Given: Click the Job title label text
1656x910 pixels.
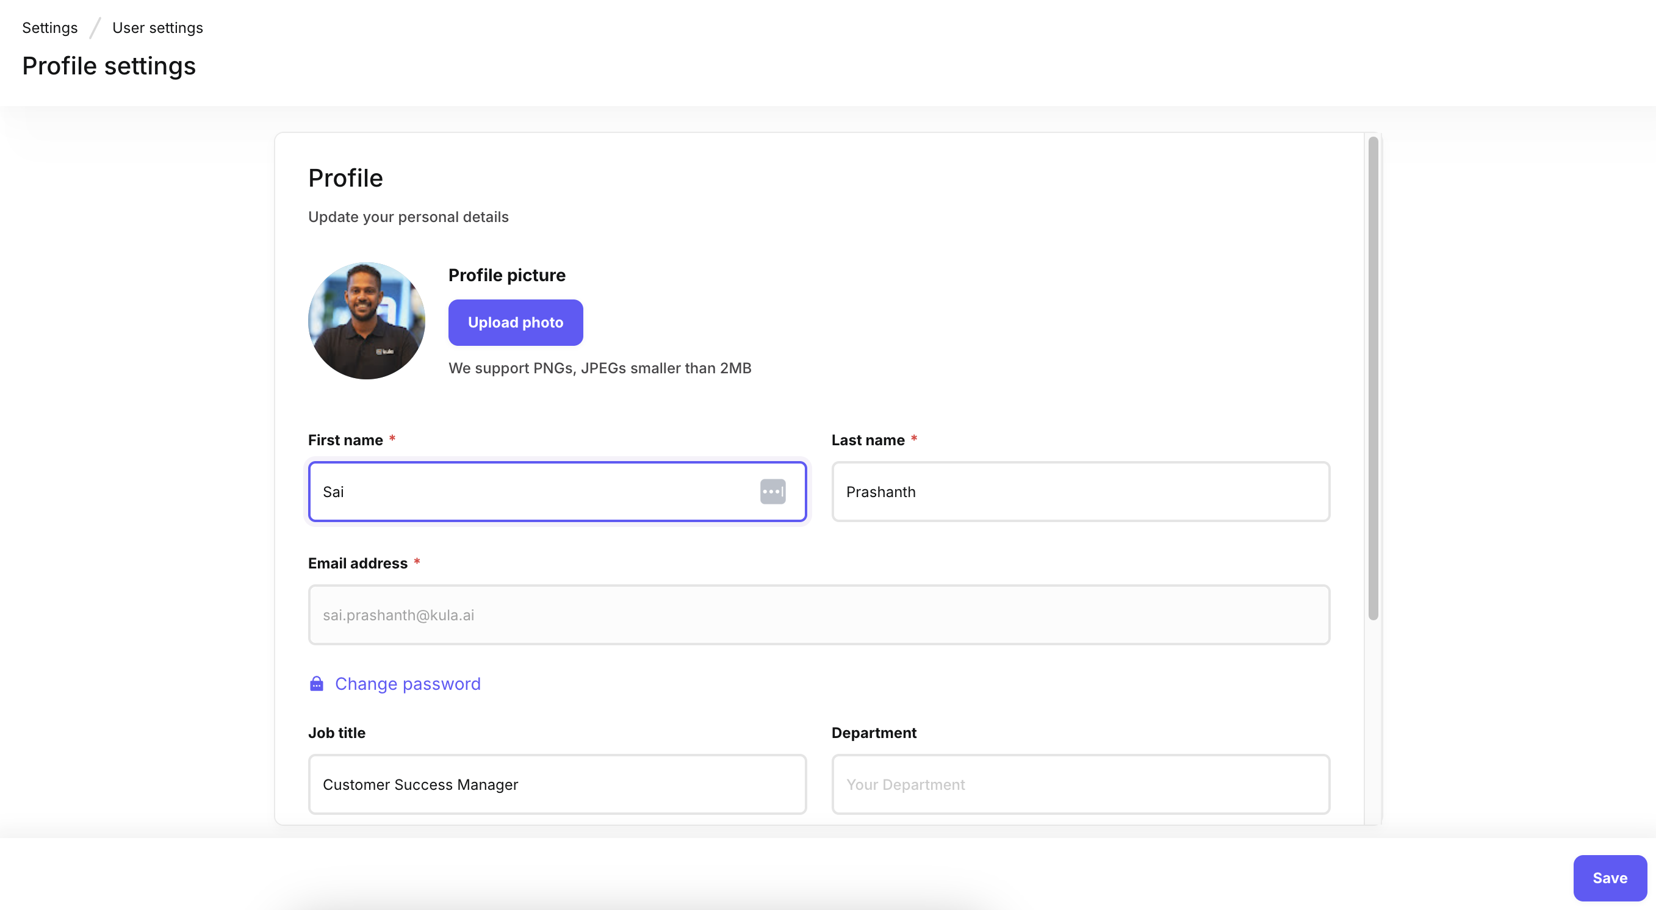Looking at the screenshot, I should pos(336,733).
